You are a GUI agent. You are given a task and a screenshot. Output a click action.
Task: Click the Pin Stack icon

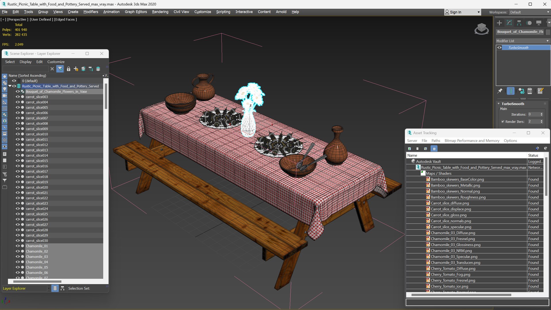point(500,91)
